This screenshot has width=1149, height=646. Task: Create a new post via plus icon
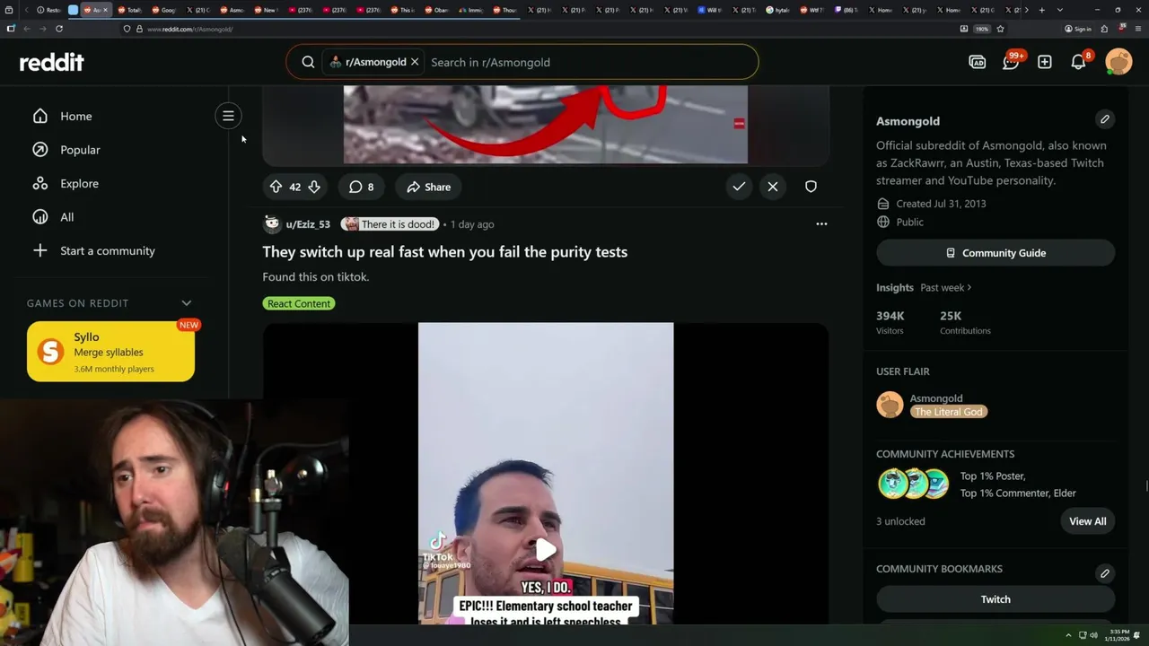[1045, 62]
